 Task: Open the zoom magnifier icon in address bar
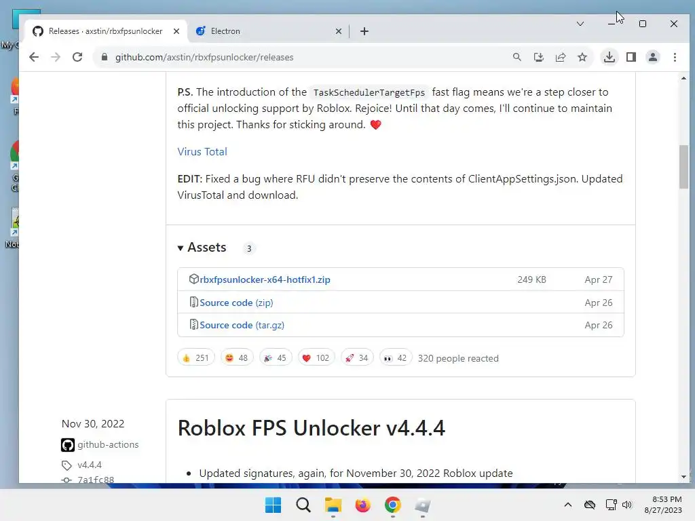(x=516, y=57)
